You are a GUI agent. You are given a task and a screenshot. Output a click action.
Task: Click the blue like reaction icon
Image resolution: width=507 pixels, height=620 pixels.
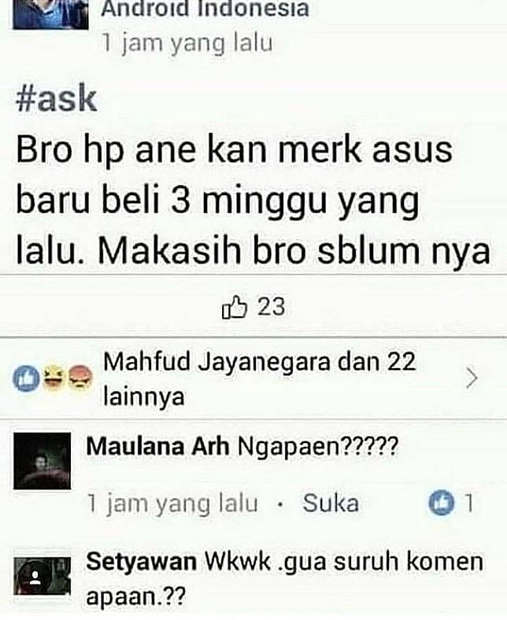(26, 378)
